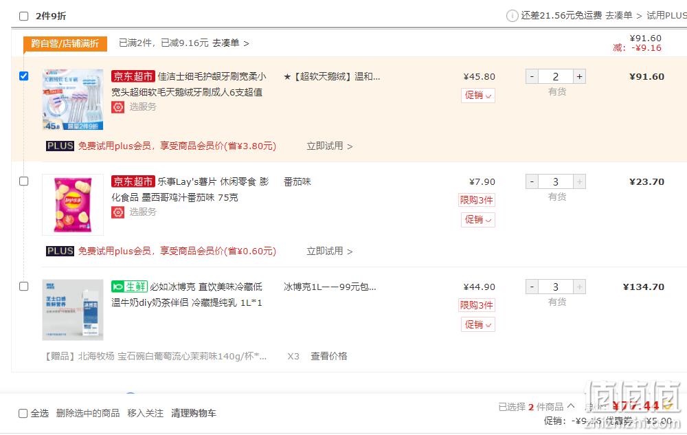Click the Lay's chips quantity input field
This screenshot has width=687, height=435.
click(556, 182)
